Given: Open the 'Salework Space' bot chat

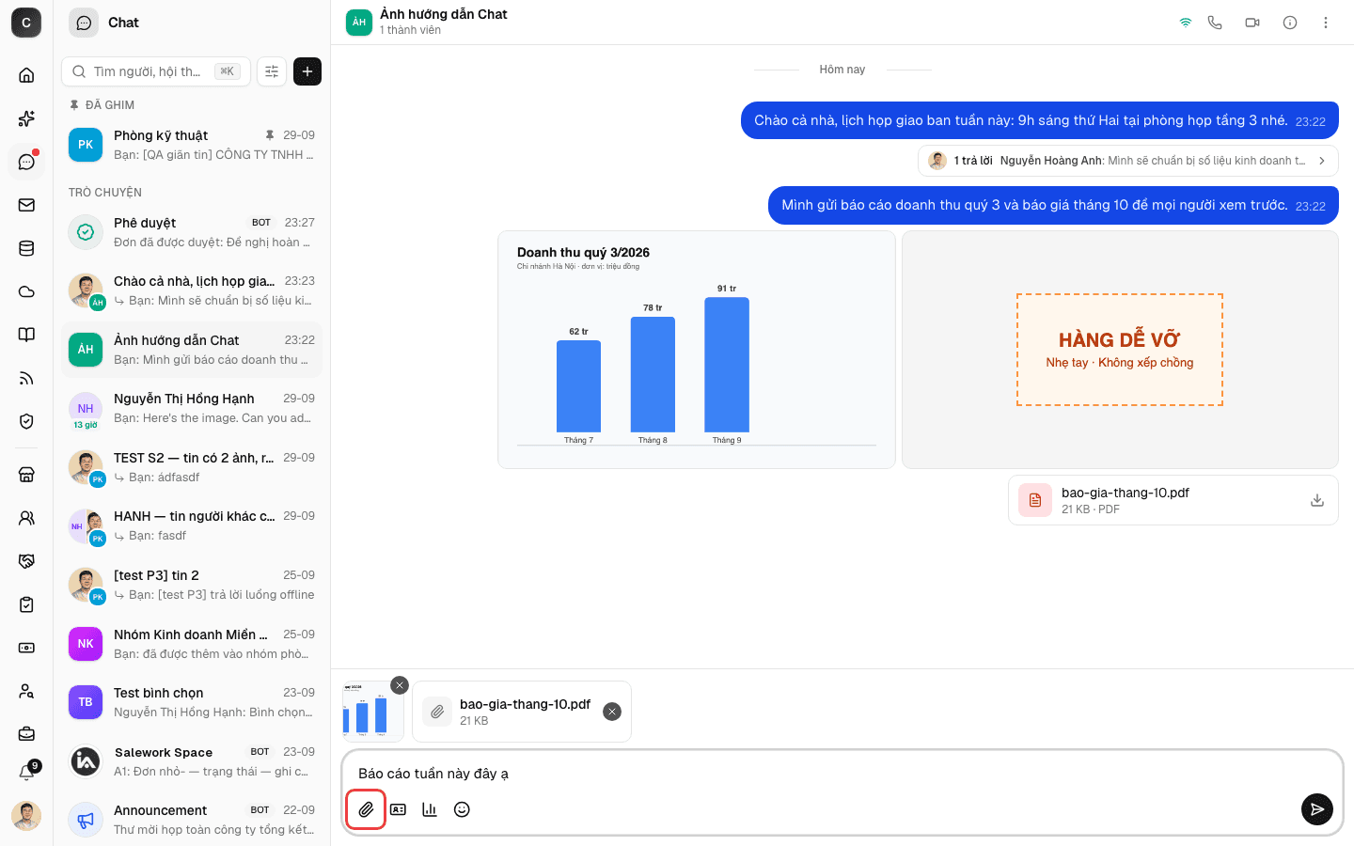Looking at the screenshot, I should point(192,761).
